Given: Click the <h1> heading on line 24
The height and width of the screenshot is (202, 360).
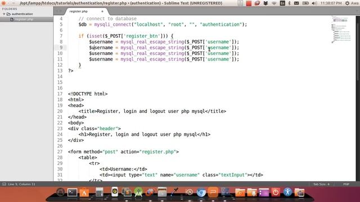Looking at the screenshot, I should coord(145,135).
